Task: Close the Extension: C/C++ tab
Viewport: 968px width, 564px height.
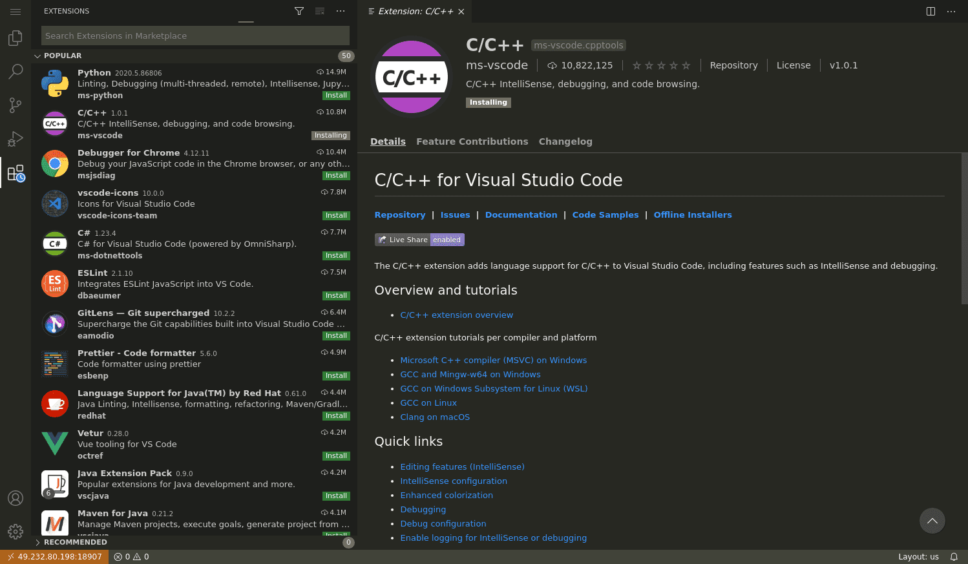Action: (461, 12)
